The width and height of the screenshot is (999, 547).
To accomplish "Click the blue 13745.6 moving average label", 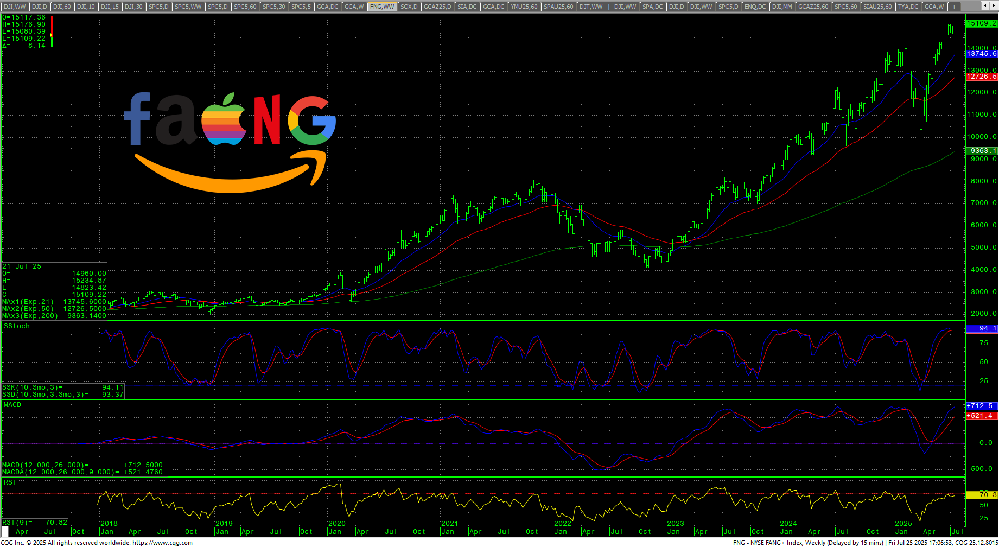I will pyautogui.click(x=982, y=54).
